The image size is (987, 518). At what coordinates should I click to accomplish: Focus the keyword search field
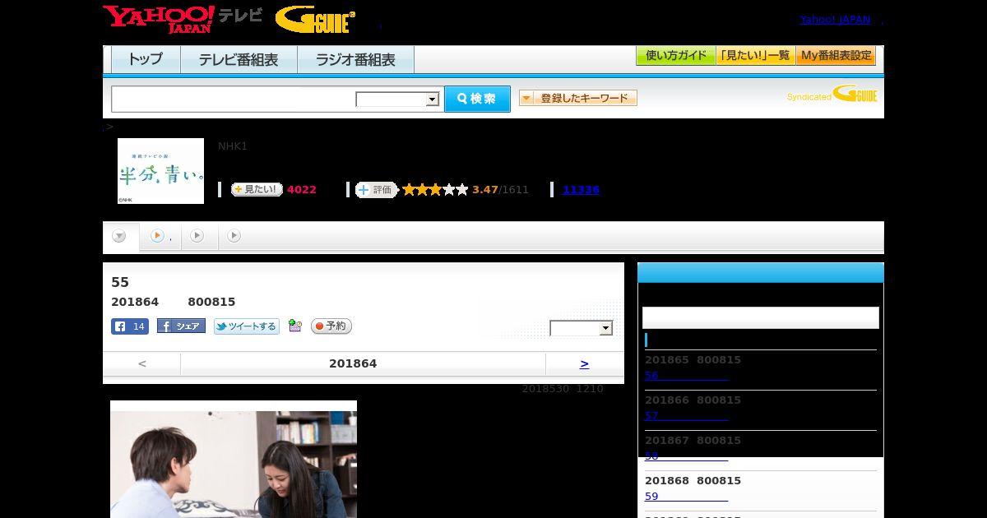(x=234, y=99)
